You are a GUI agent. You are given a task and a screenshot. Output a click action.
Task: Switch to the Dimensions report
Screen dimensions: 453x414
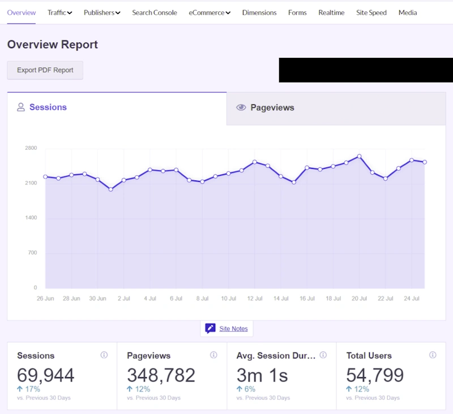point(259,12)
